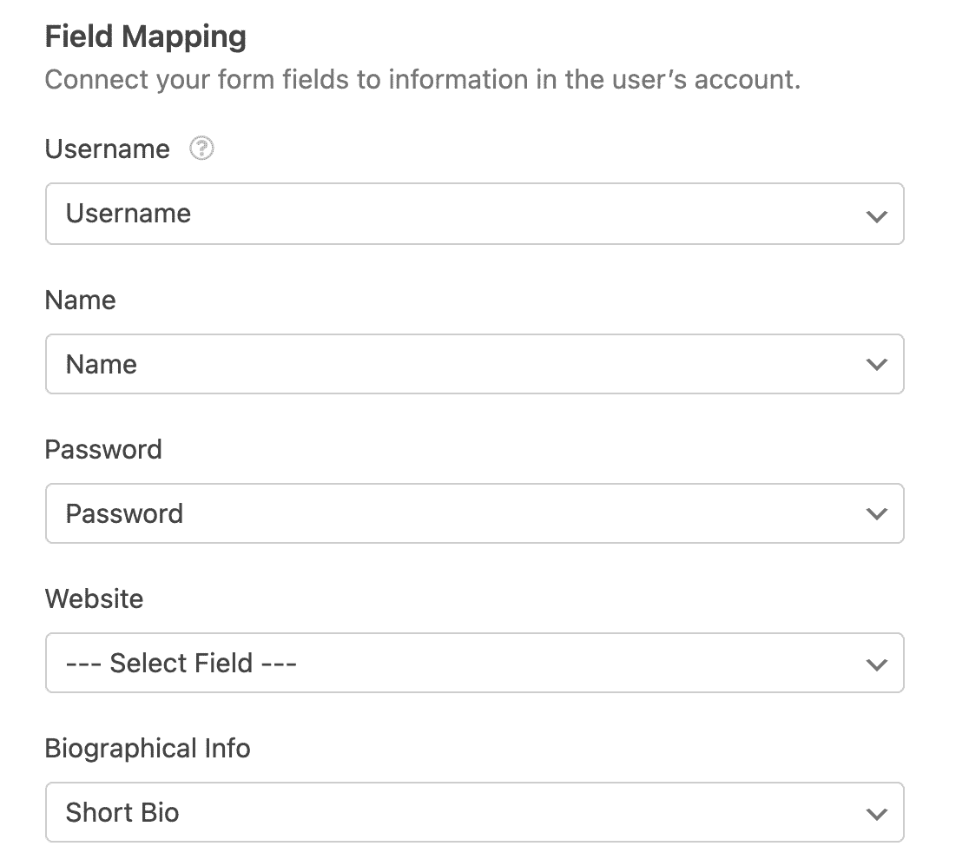Screen dimensions: 969x866
Task: Click the Biographical Info label
Action: (x=148, y=748)
